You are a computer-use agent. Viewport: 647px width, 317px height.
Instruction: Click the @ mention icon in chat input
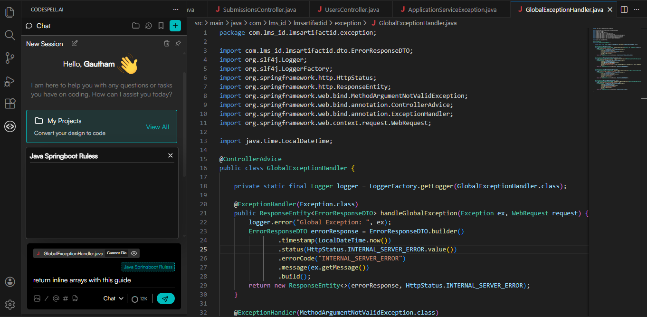[x=56, y=298]
